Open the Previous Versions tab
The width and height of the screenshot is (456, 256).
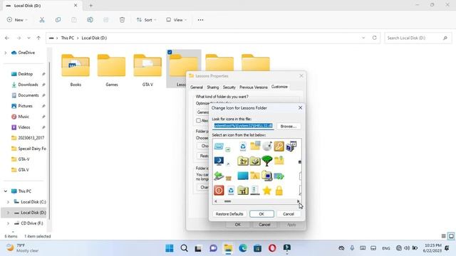pos(254,87)
